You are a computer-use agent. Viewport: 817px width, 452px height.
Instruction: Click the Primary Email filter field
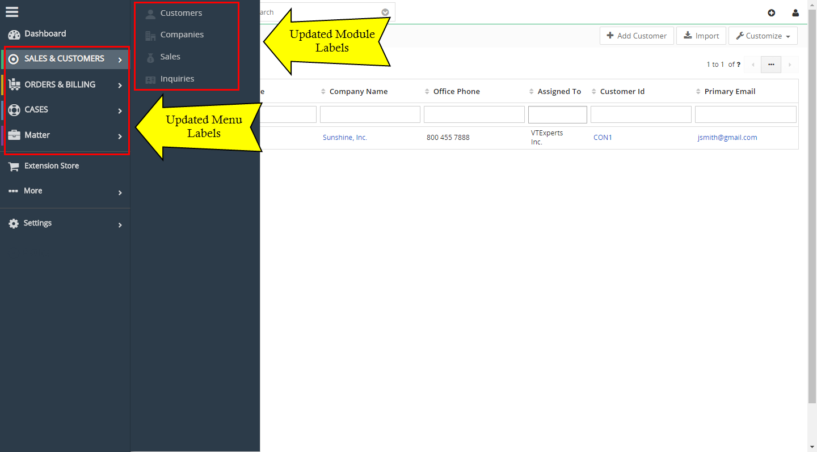coord(746,114)
